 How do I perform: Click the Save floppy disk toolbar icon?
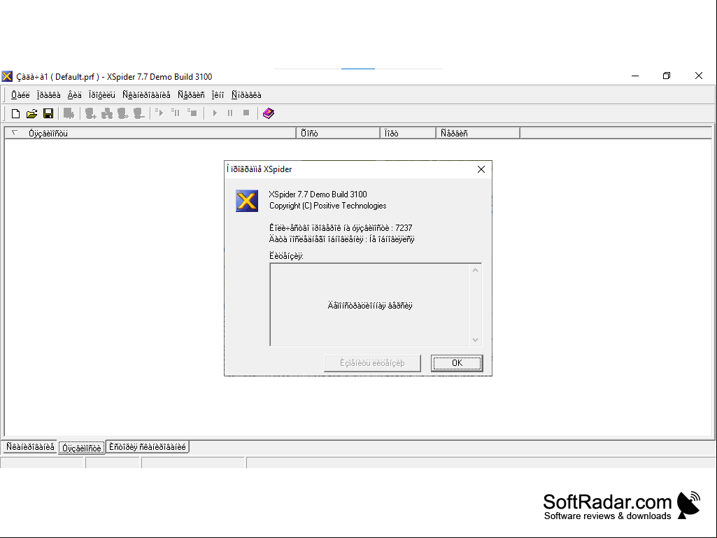click(48, 113)
